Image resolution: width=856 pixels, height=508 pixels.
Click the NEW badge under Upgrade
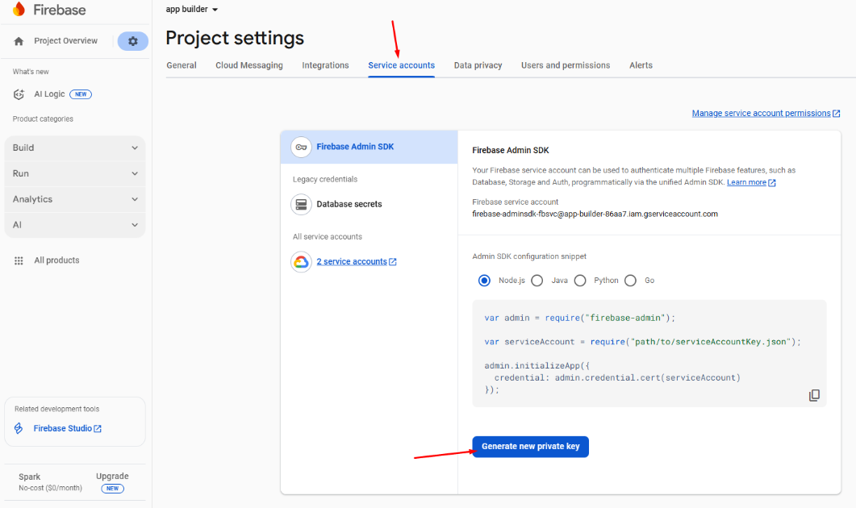pos(112,489)
